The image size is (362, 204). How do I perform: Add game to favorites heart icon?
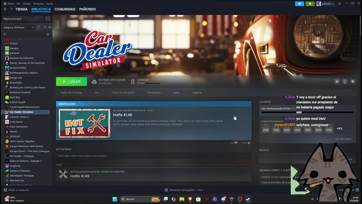click(353, 82)
